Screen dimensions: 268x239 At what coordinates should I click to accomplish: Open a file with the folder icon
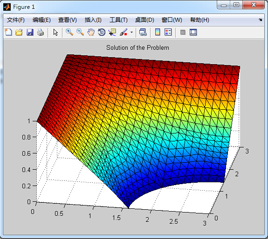(x=19, y=32)
